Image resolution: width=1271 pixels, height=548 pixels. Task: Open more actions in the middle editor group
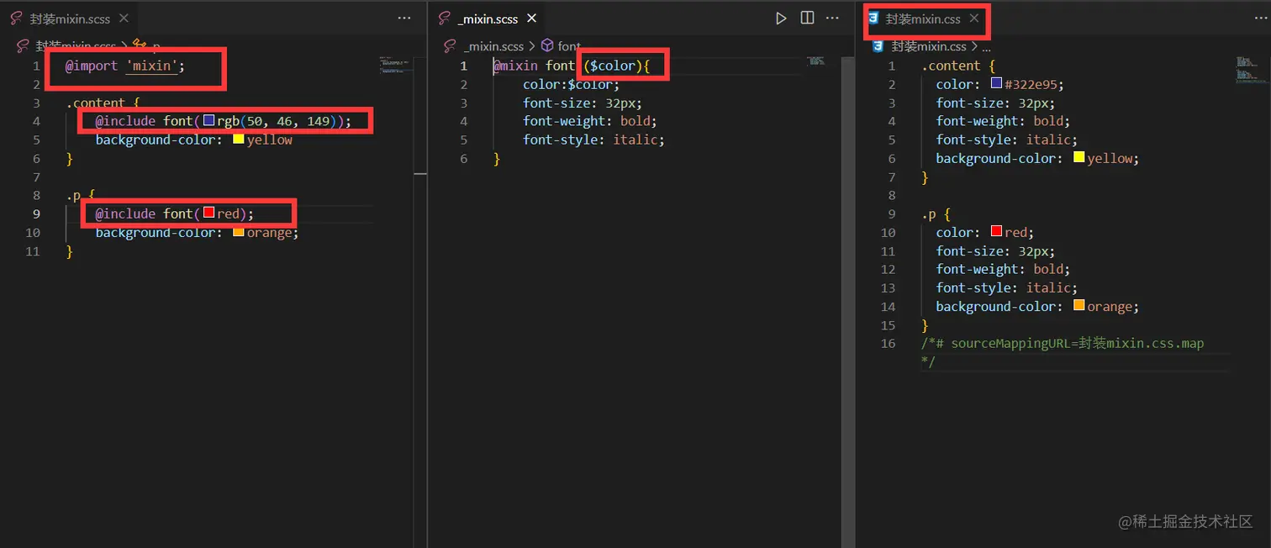tap(832, 18)
